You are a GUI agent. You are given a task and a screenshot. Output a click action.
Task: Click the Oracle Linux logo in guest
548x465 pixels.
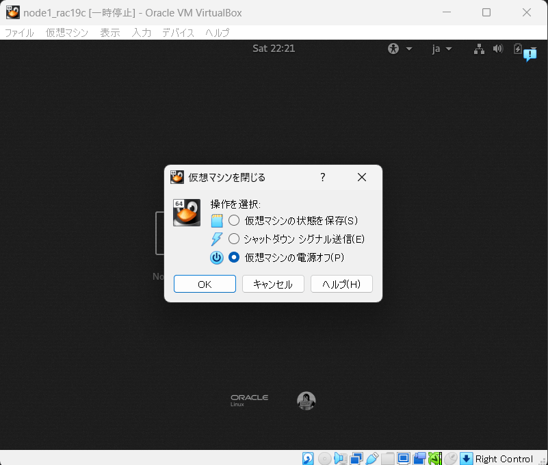pos(249,400)
